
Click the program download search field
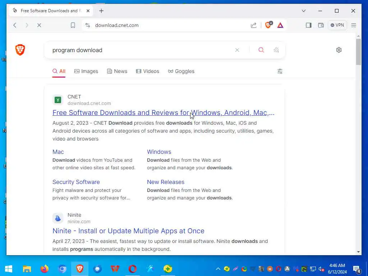coord(141,50)
